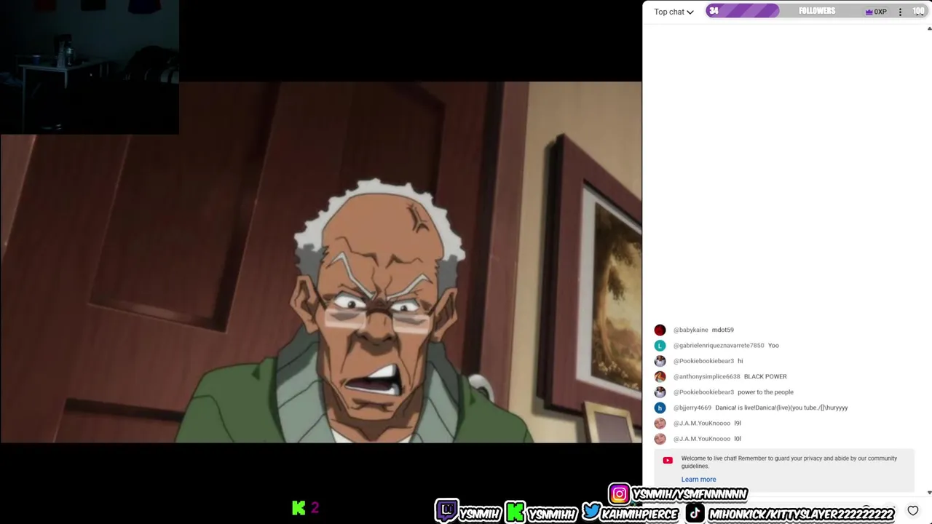The width and height of the screenshot is (932, 524).
Task: Click the purple crown 0XP icon
Action: (875, 12)
